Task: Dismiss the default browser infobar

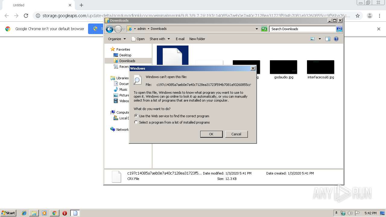Action: point(379,29)
